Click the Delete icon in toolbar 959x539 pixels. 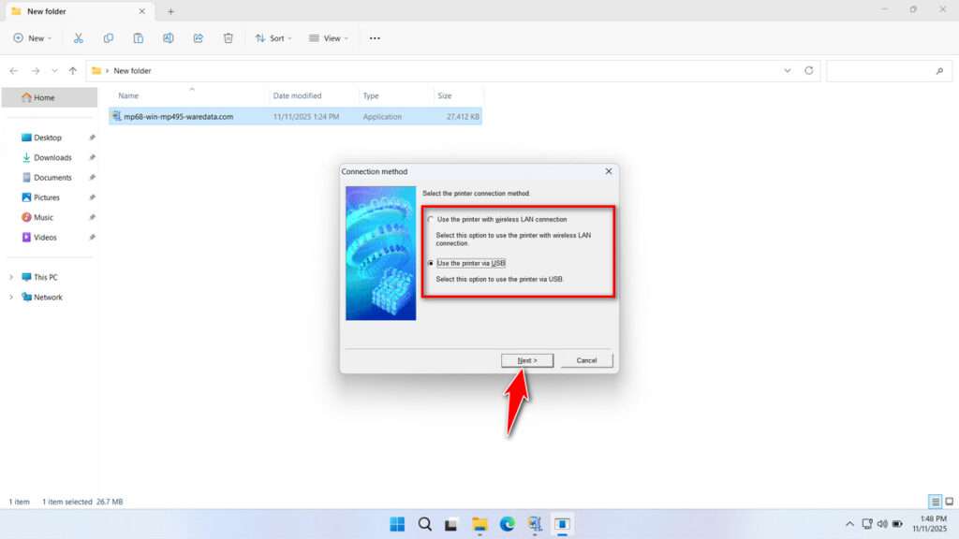pos(228,37)
